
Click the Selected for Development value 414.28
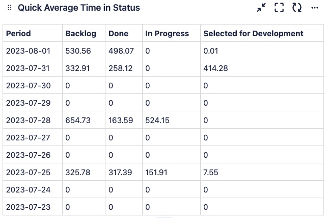tap(214, 68)
